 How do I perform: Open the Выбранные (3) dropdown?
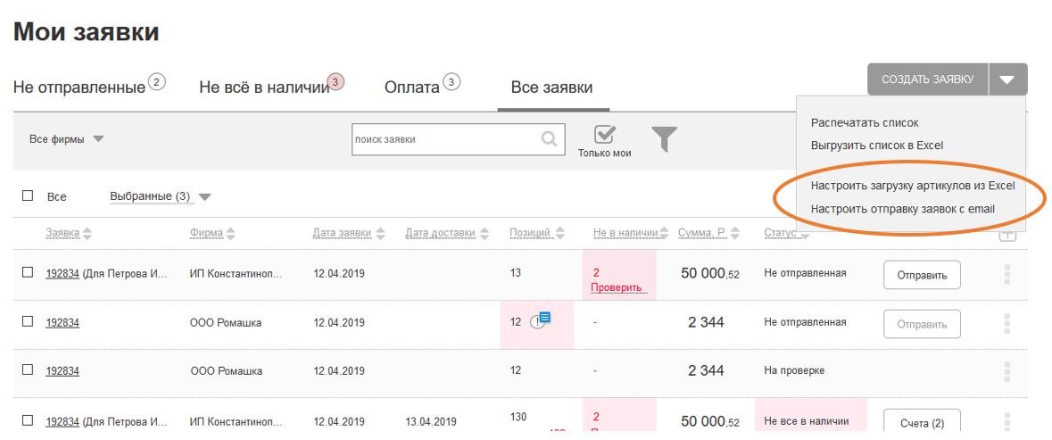coord(161,196)
